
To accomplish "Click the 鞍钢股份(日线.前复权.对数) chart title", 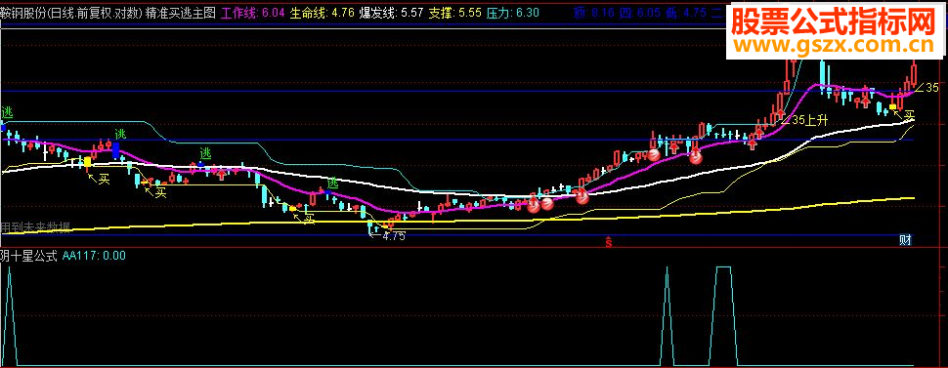I will (x=71, y=14).
